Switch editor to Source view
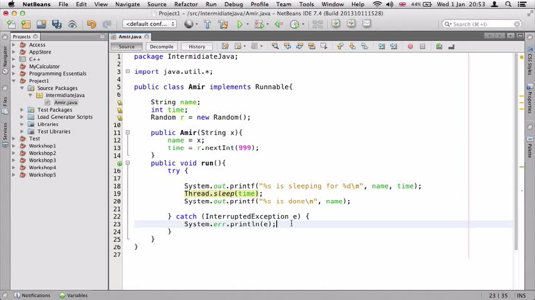The height and width of the screenshot is (300, 535). tap(127, 47)
